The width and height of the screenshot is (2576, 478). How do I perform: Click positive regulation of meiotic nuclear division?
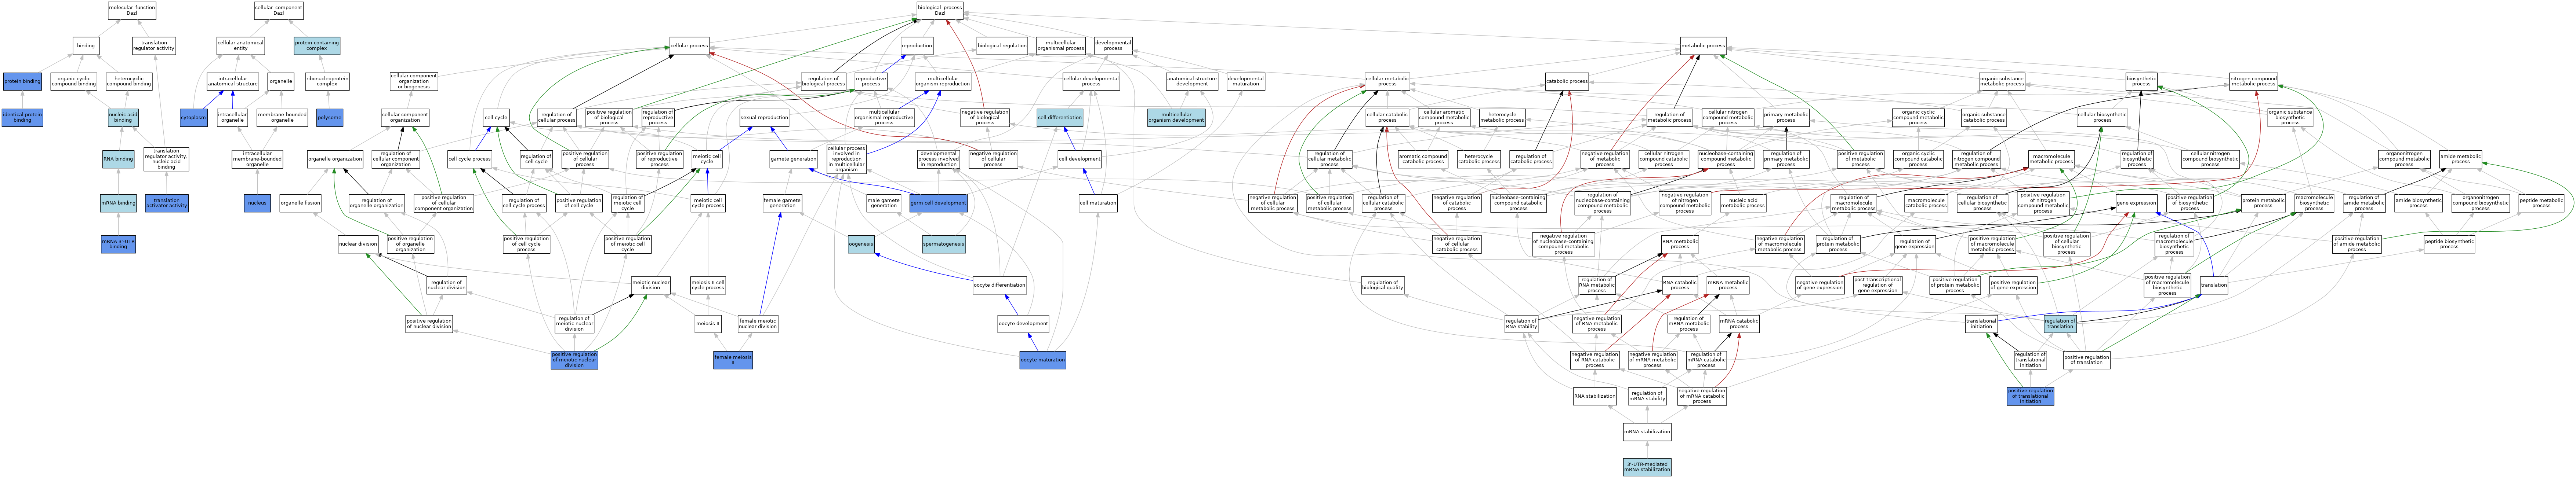point(574,360)
